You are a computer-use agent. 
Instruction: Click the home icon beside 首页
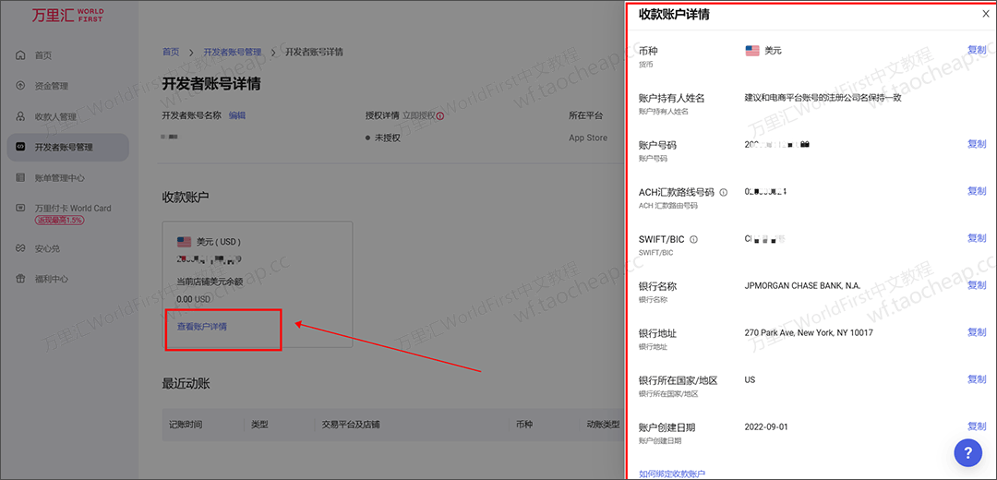[x=20, y=55]
